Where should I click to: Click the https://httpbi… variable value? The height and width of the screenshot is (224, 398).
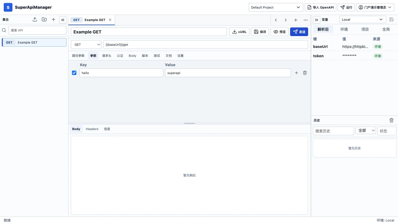coord(355,46)
